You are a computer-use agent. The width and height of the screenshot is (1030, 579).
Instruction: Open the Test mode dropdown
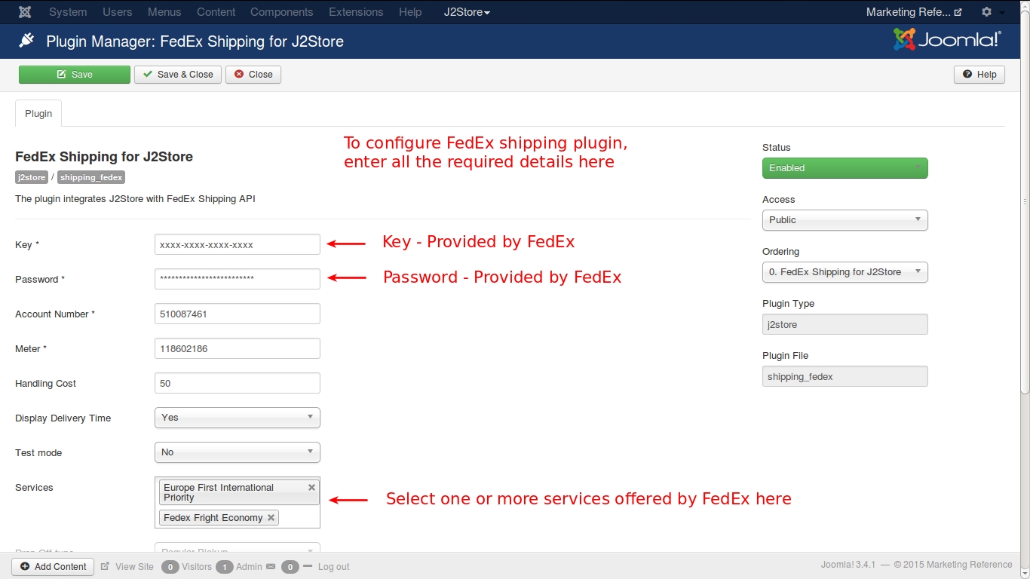coord(237,452)
